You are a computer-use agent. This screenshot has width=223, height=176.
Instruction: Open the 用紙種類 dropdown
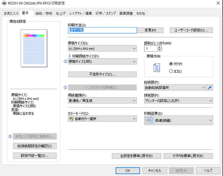(102, 101)
